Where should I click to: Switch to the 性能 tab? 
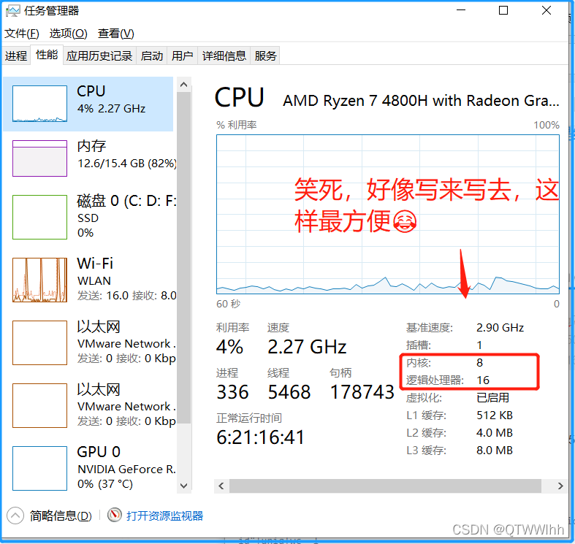[x=47, y=55]
